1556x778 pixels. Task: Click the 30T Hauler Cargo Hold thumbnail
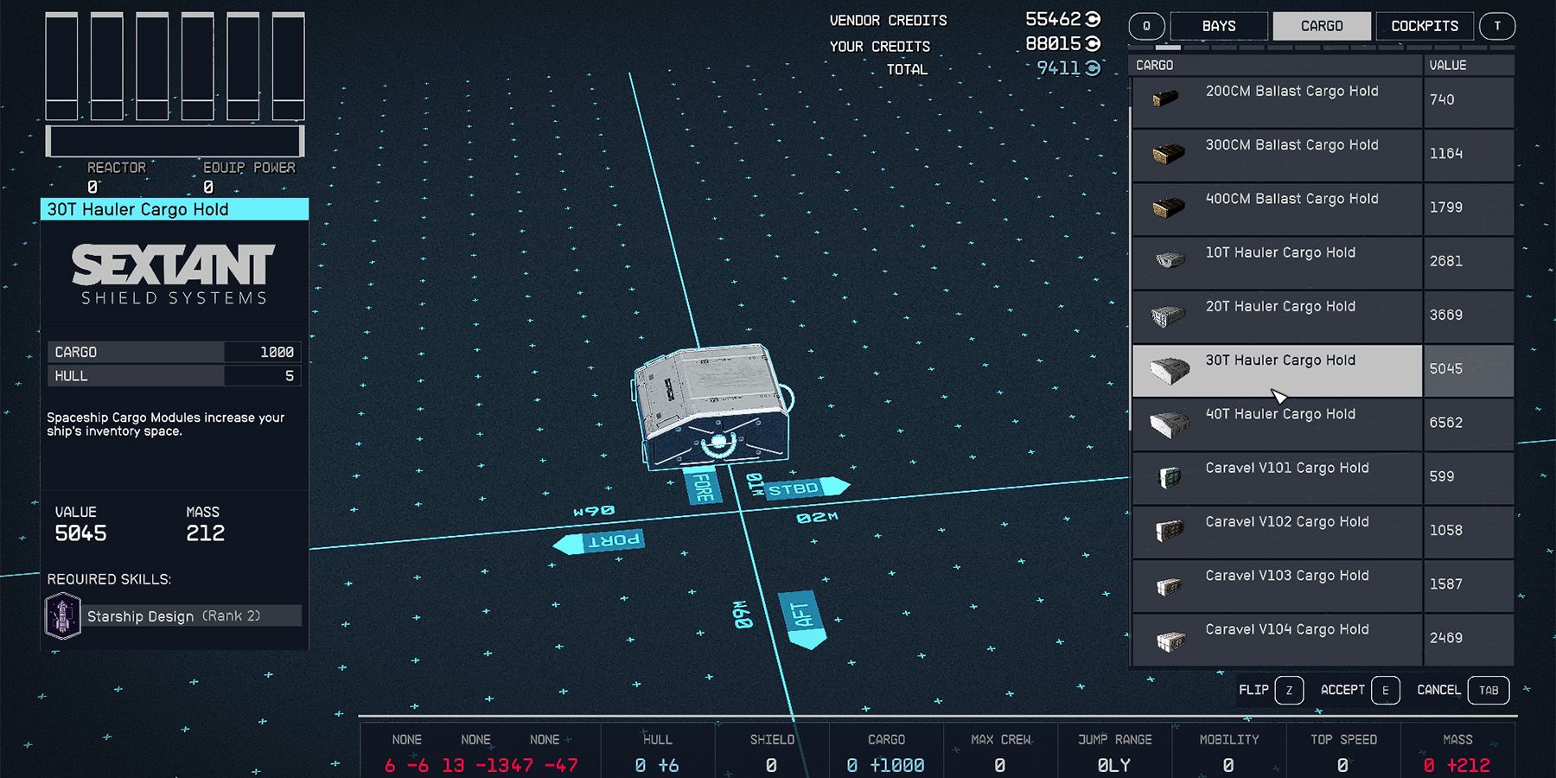[x=1172, y=370]
